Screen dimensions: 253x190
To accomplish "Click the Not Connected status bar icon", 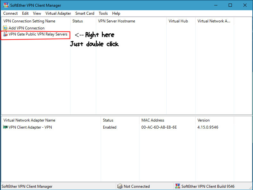I will tap(120, 186).
